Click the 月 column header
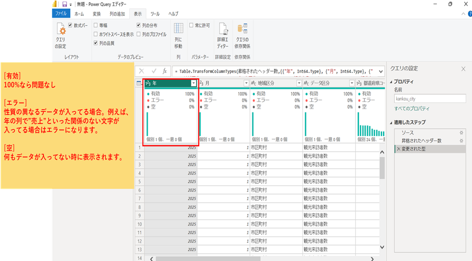 tap(224, 83)
